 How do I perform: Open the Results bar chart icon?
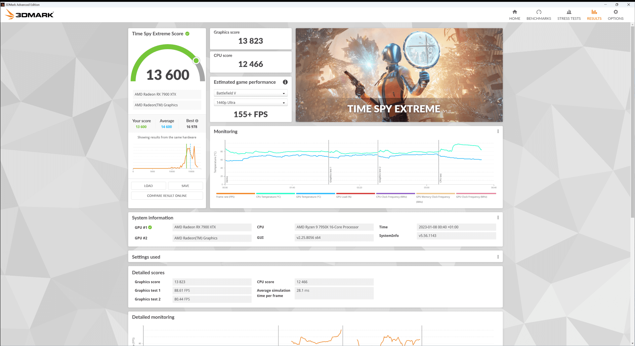(x=594, y=12)
